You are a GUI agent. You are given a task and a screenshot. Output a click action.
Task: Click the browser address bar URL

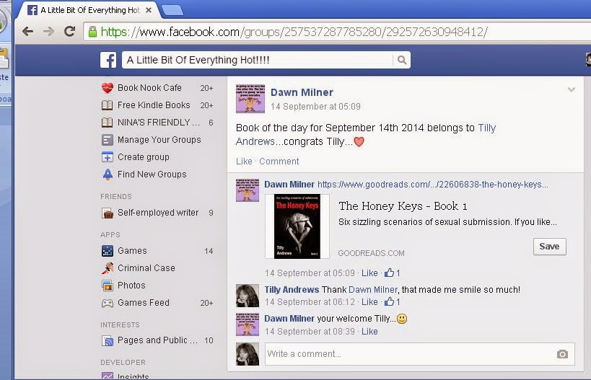click(294, 32)
